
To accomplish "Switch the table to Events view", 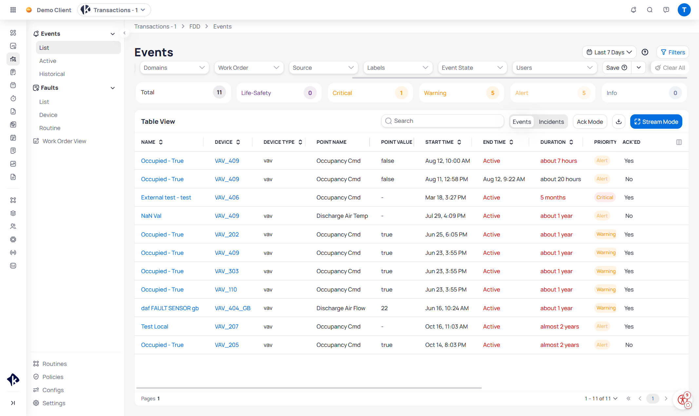I will [x=522, y=122].
